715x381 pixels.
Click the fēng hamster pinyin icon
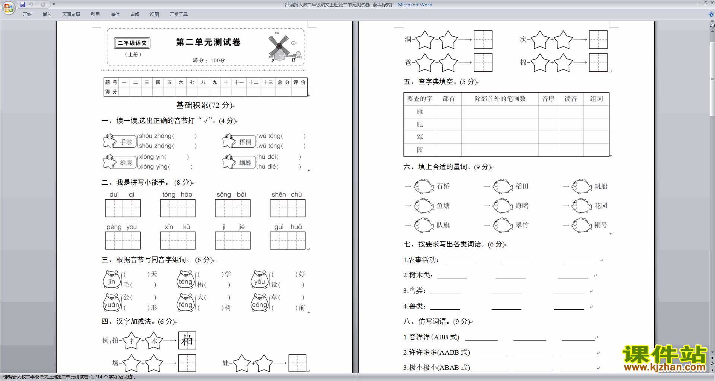[186, 303]
